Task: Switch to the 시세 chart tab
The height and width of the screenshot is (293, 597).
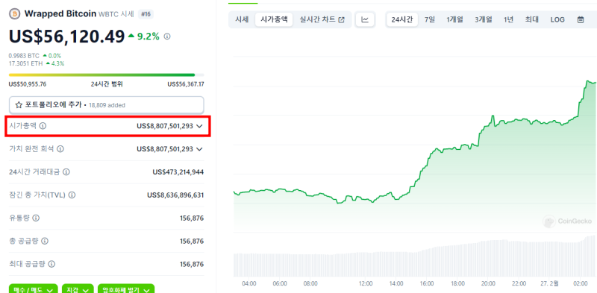Action: pos(242,20)
